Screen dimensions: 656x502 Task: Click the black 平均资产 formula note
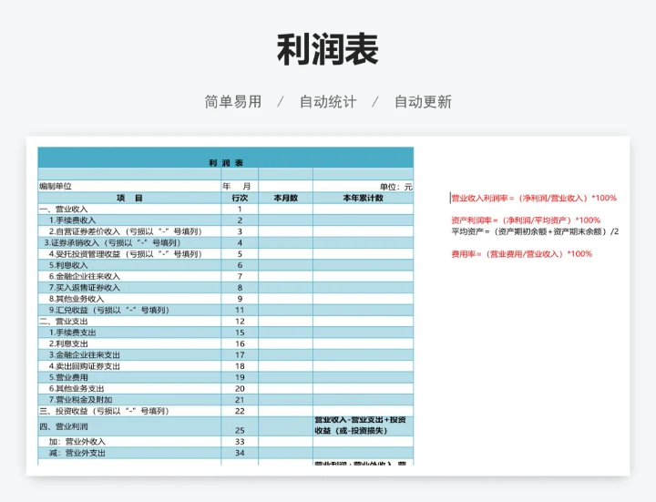tap(535, 231)
